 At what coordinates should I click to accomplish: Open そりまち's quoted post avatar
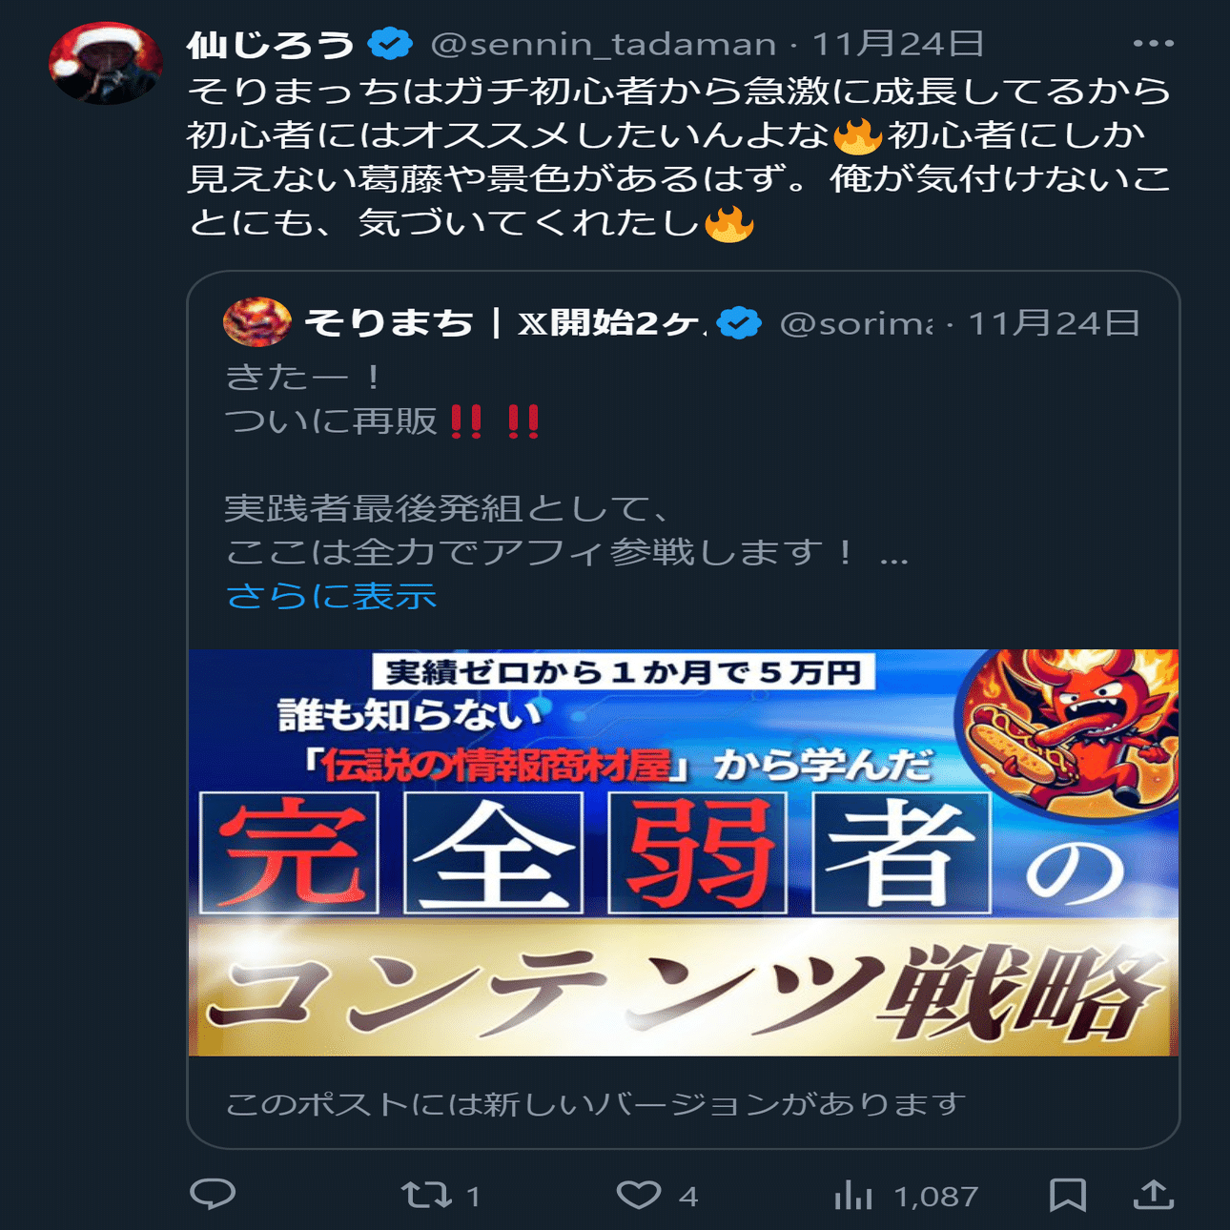(x=256, y=321)
